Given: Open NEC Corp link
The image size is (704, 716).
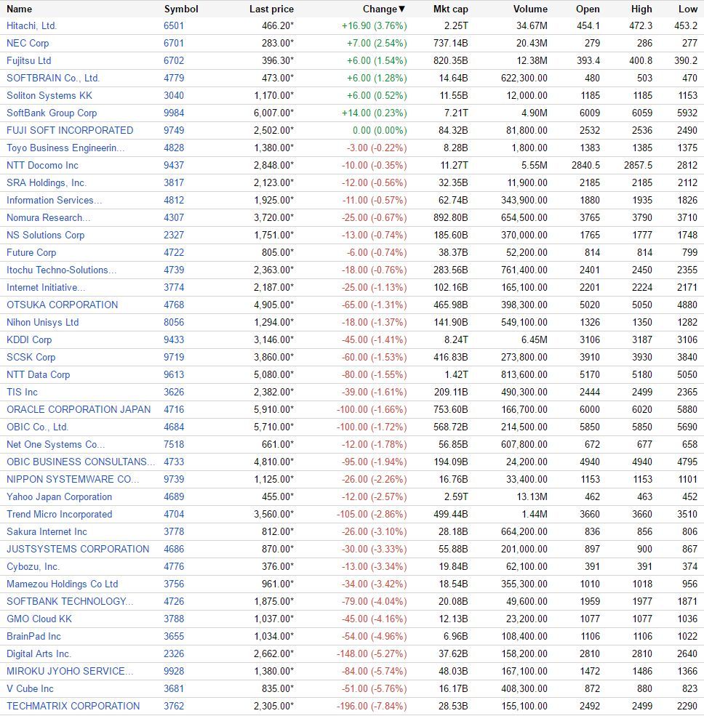Looking at the screenshot, I should click(28, 44).
